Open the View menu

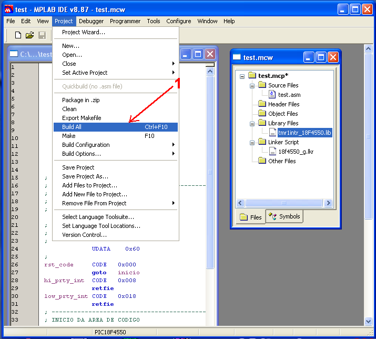click(43, 21)
